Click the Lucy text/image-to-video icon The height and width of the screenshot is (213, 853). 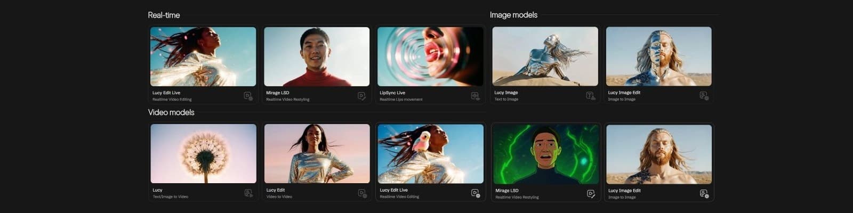click(x=248, y=193)
